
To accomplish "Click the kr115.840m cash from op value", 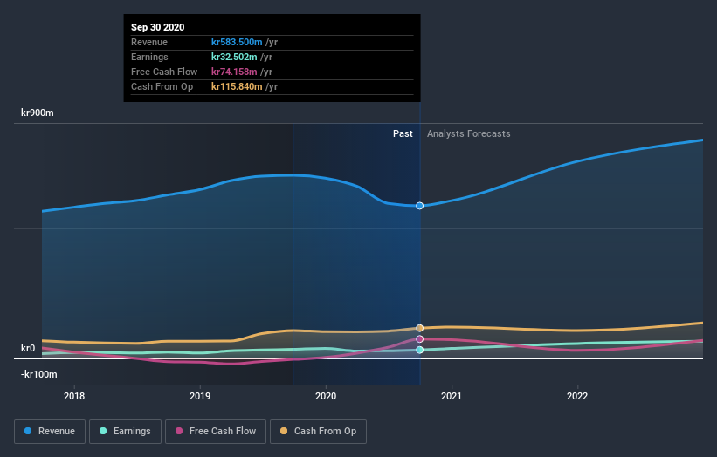I will 237,86.
